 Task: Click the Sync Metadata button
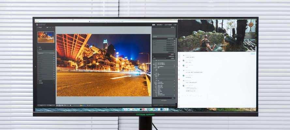coord(158,105)
